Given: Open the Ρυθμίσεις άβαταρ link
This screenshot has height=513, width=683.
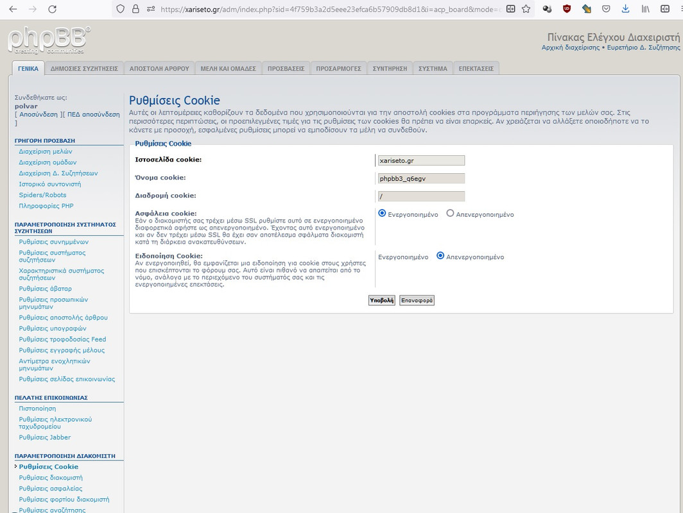Looking at the screenshot, I should tap(46, 289).
